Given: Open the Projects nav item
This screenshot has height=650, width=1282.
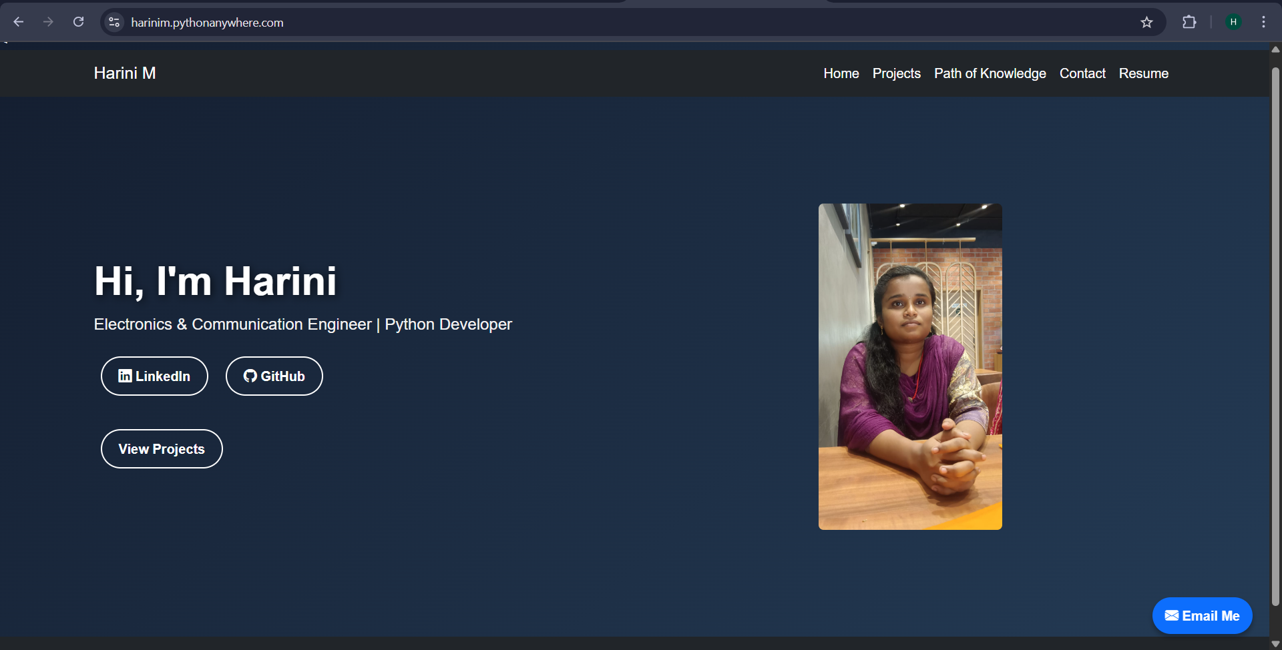Looking at the screenshot, I should pos(896,73).
